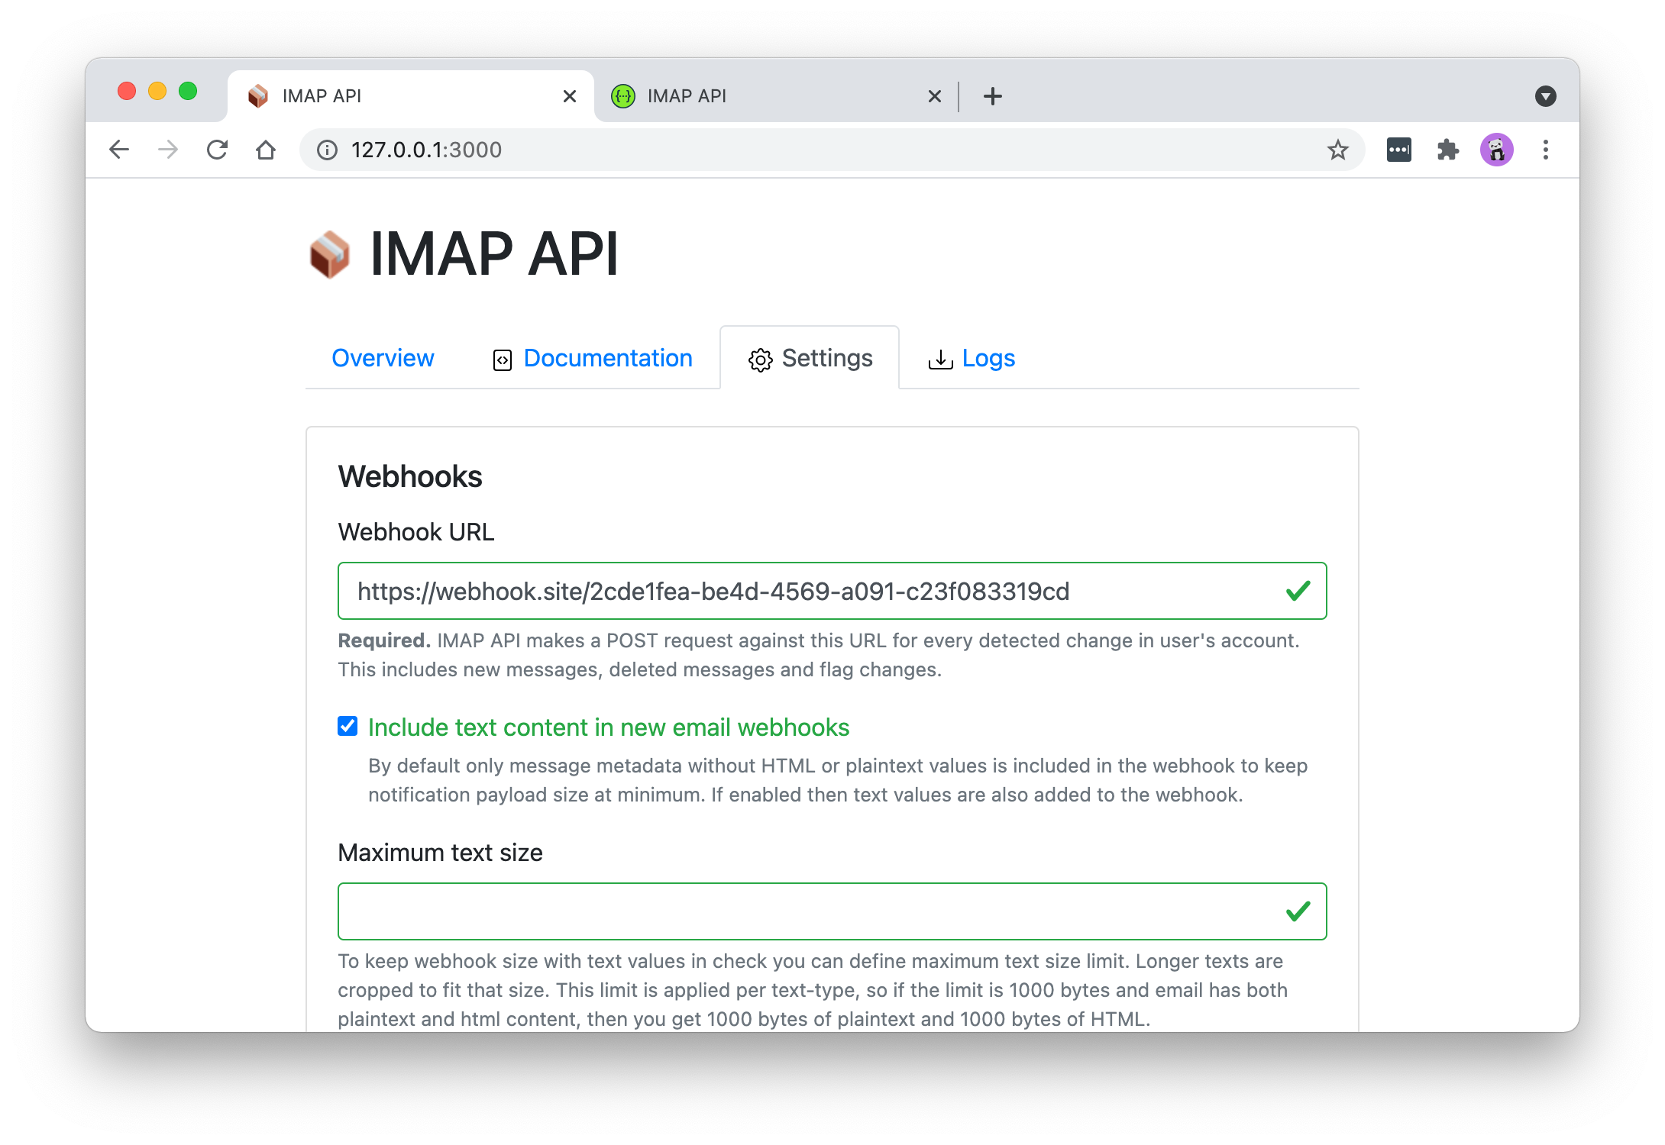Open the tab search dropdown at top right

tap(1546, 95)
